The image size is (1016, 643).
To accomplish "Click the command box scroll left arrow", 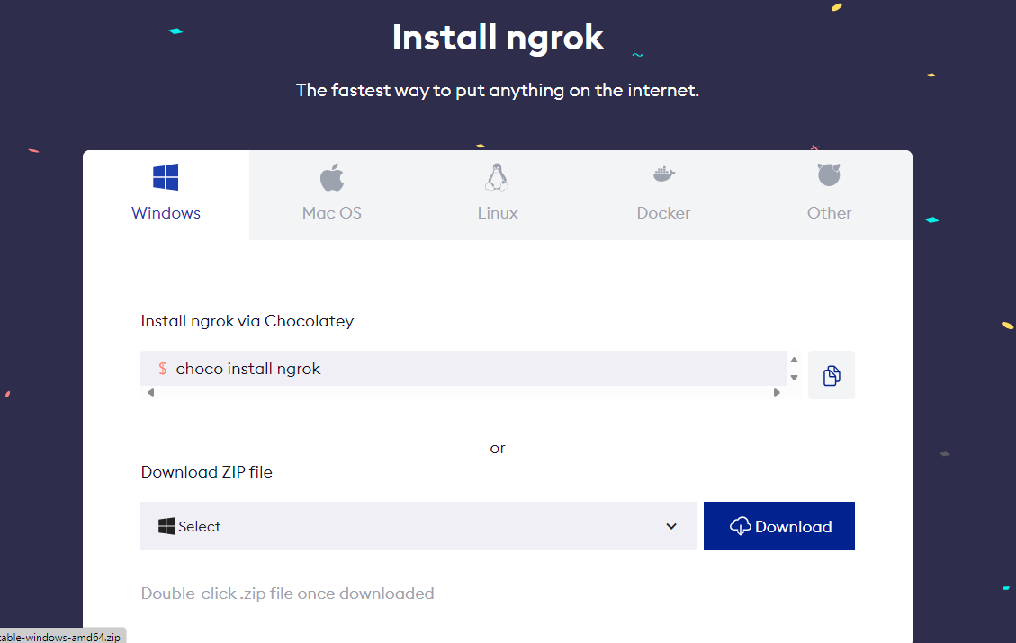I will pyautogui.click(x=150, y=392).
